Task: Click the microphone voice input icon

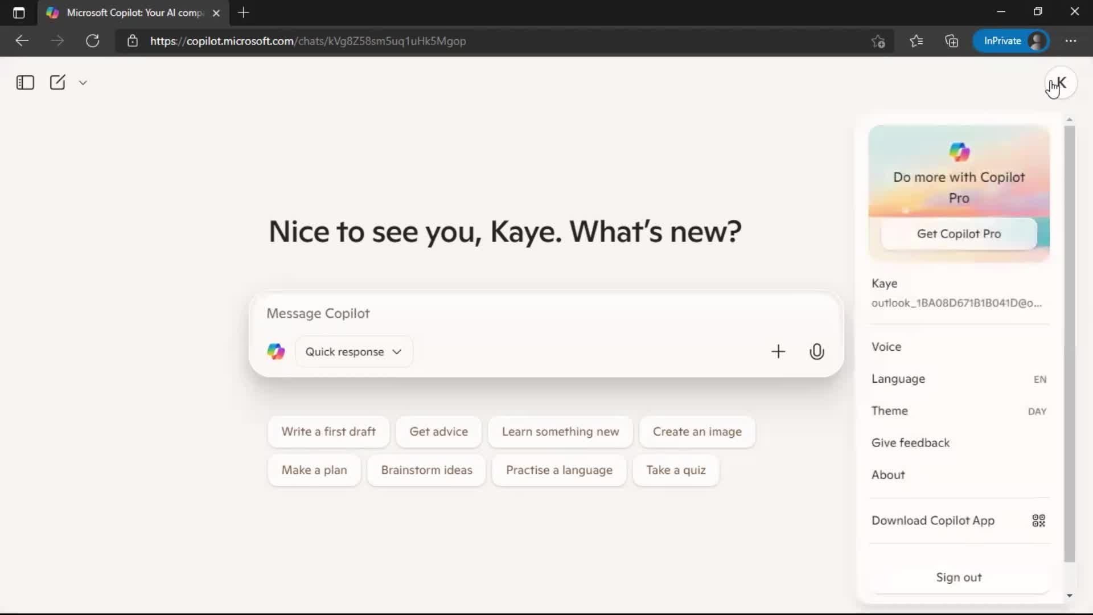Action: click(816, 352)
